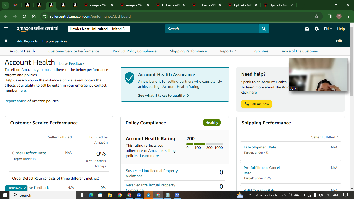Screen dimensions: 354x199
Task: Click the Learn more link
Action: click(x=150, y=156)
